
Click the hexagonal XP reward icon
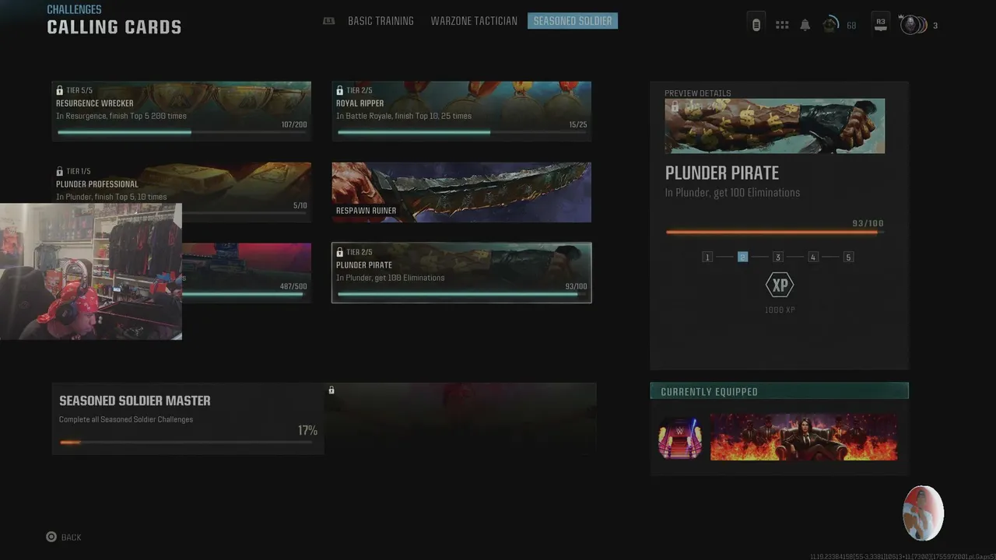click(779, 285)
